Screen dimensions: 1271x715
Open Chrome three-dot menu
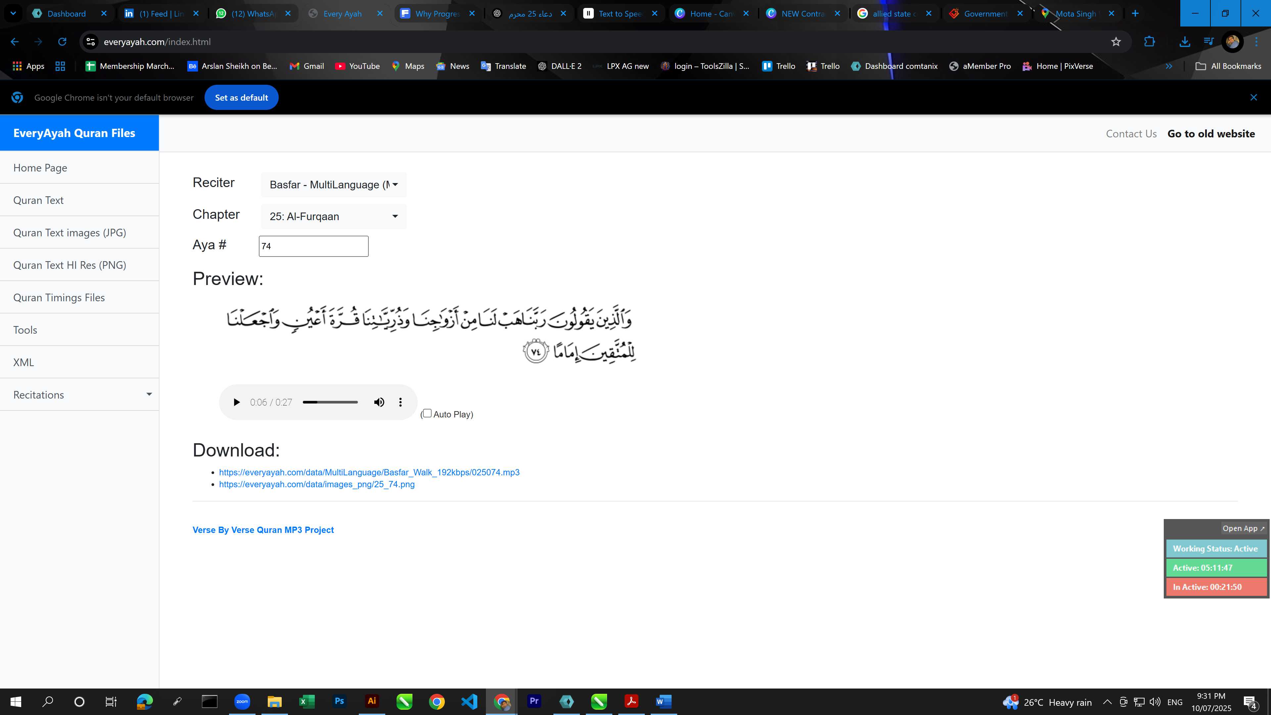[1256, 42]
